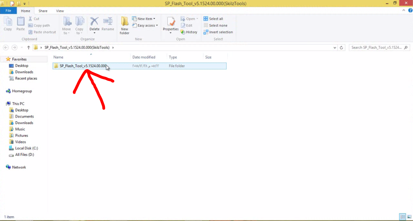Open the Quick Access Toolbar customize dropdown
413x221 pixels.
tap(24, 4)
